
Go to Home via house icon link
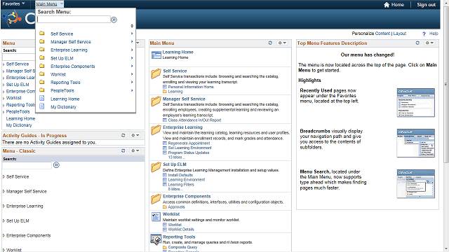(x=394, y=5)
